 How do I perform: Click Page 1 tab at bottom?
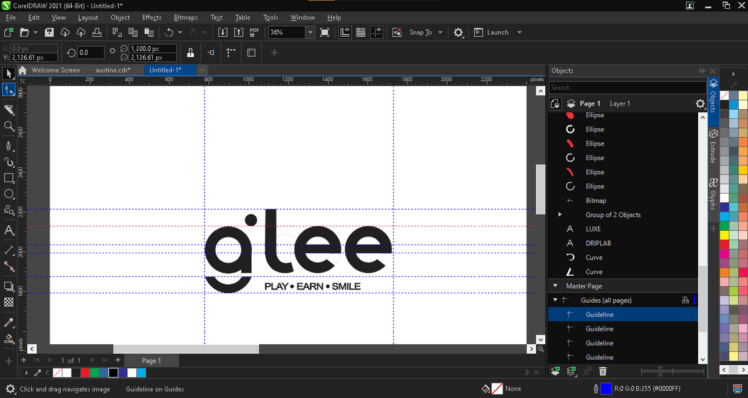(x=151, y=361)
